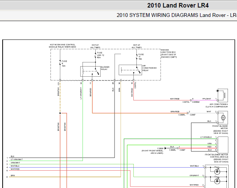Click the 2010 Land Rover LR4 title
The height and width of the screenshot is (188, 237).
pos(178,6)
